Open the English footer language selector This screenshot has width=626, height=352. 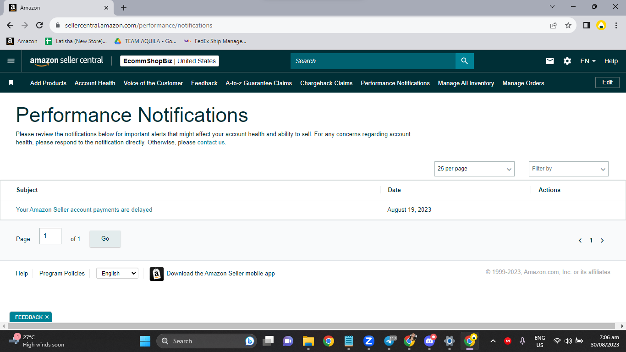click(x=117, y=273)
